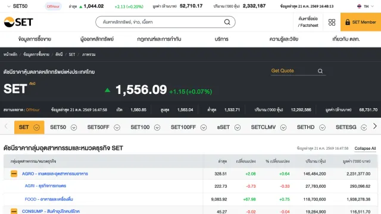Open the บริการ menu

click(221, 39)
